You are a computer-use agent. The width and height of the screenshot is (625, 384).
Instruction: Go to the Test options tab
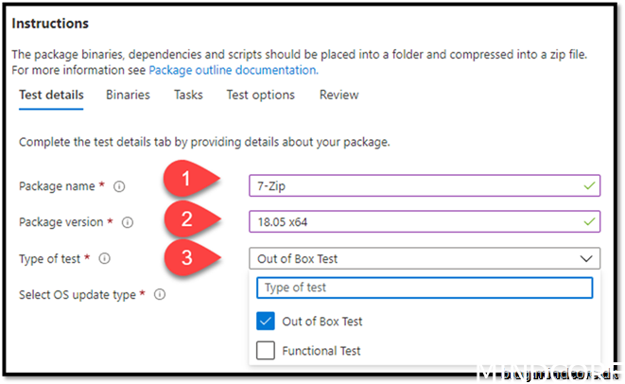tap(260, 95)
